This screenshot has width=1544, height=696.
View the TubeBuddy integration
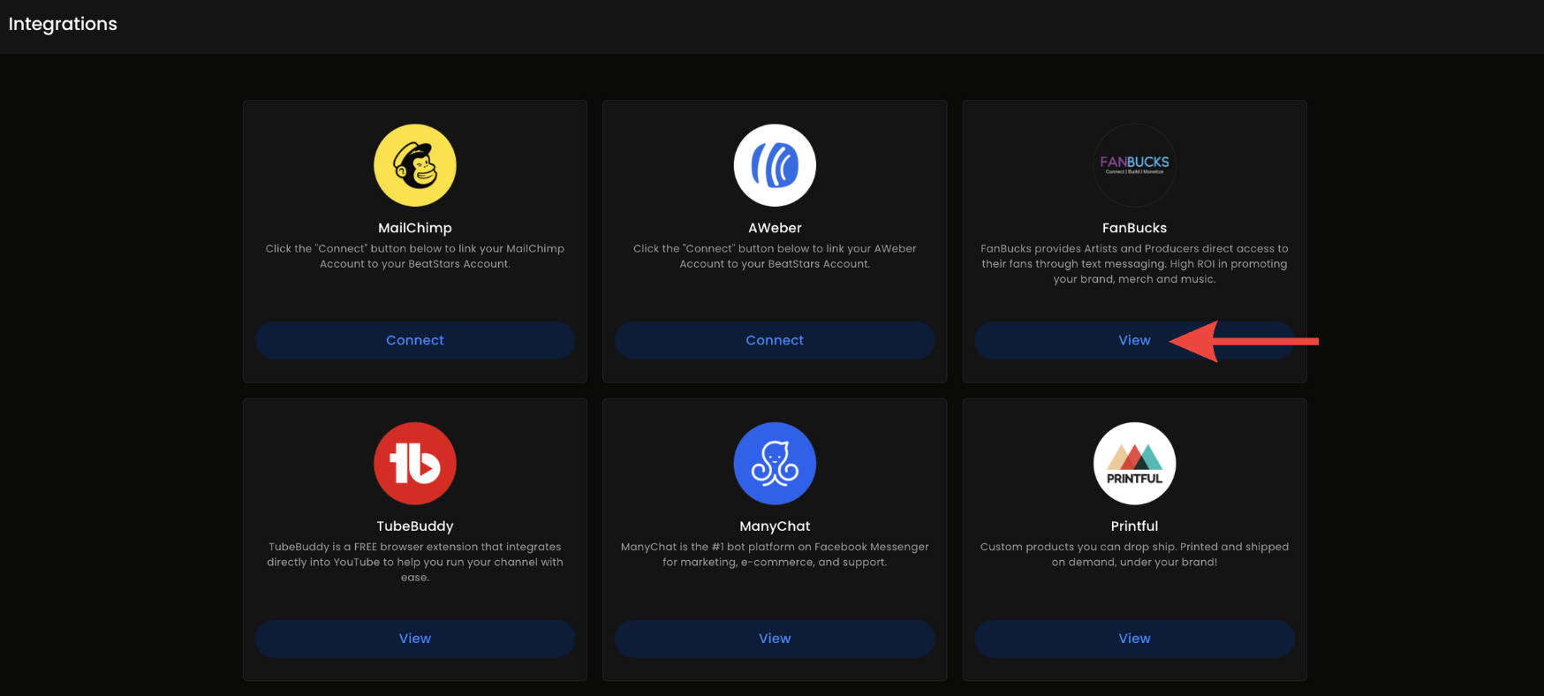(414, 639)
